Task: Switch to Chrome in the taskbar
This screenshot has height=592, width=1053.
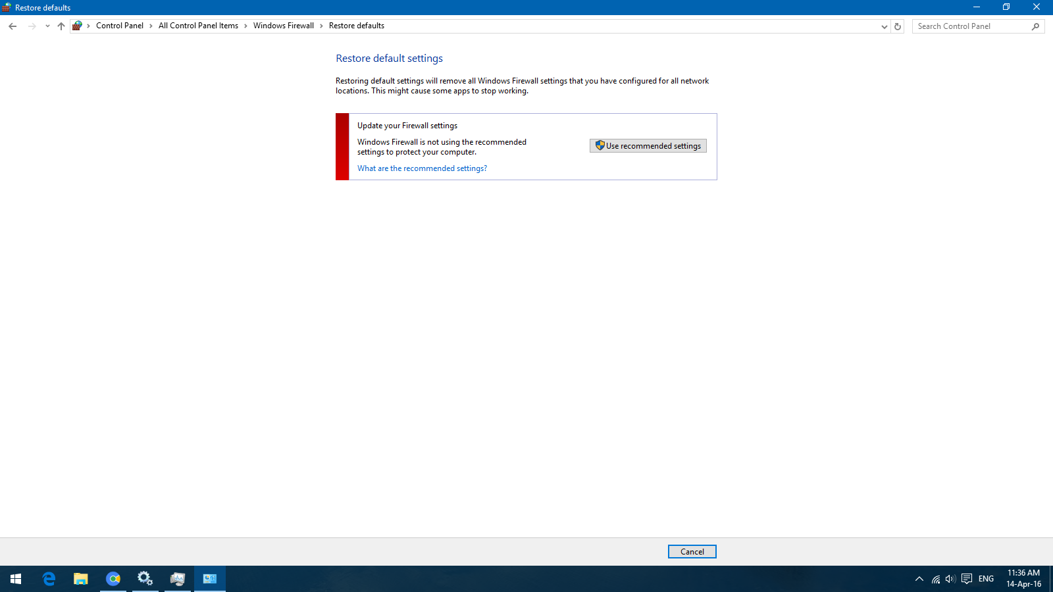Action: click(113, 579)
